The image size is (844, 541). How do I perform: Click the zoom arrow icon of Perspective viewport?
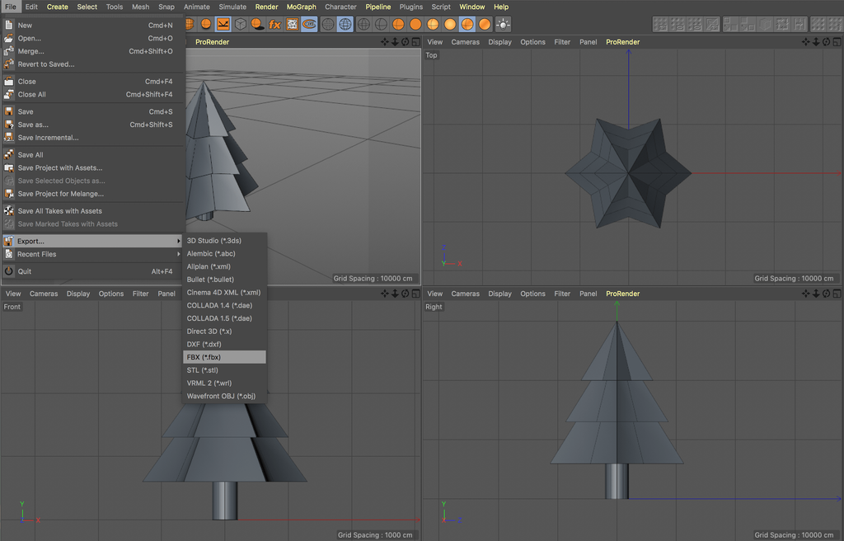395,42
